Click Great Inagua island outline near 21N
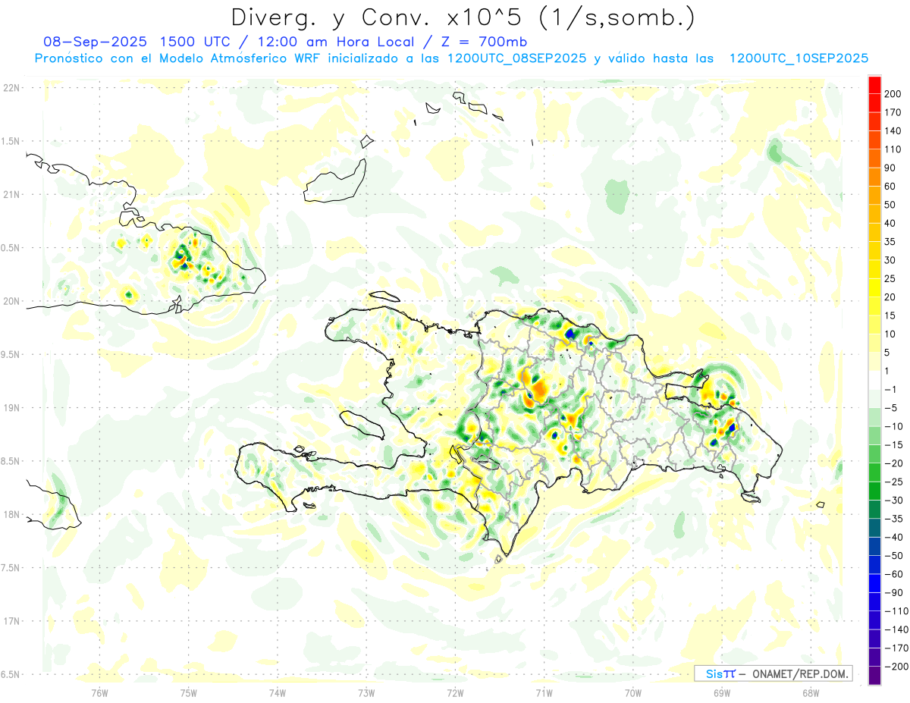 [335, 180]
